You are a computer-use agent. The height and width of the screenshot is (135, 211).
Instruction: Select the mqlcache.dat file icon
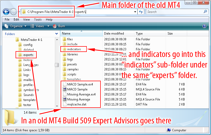click(65, 104)
